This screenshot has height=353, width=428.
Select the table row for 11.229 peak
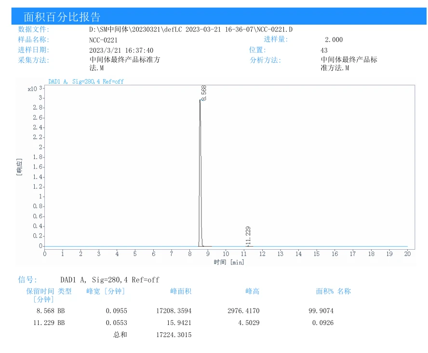coord(185,323)
